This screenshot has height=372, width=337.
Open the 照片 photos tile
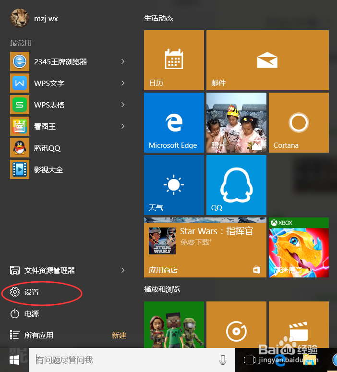coord(236,123)
